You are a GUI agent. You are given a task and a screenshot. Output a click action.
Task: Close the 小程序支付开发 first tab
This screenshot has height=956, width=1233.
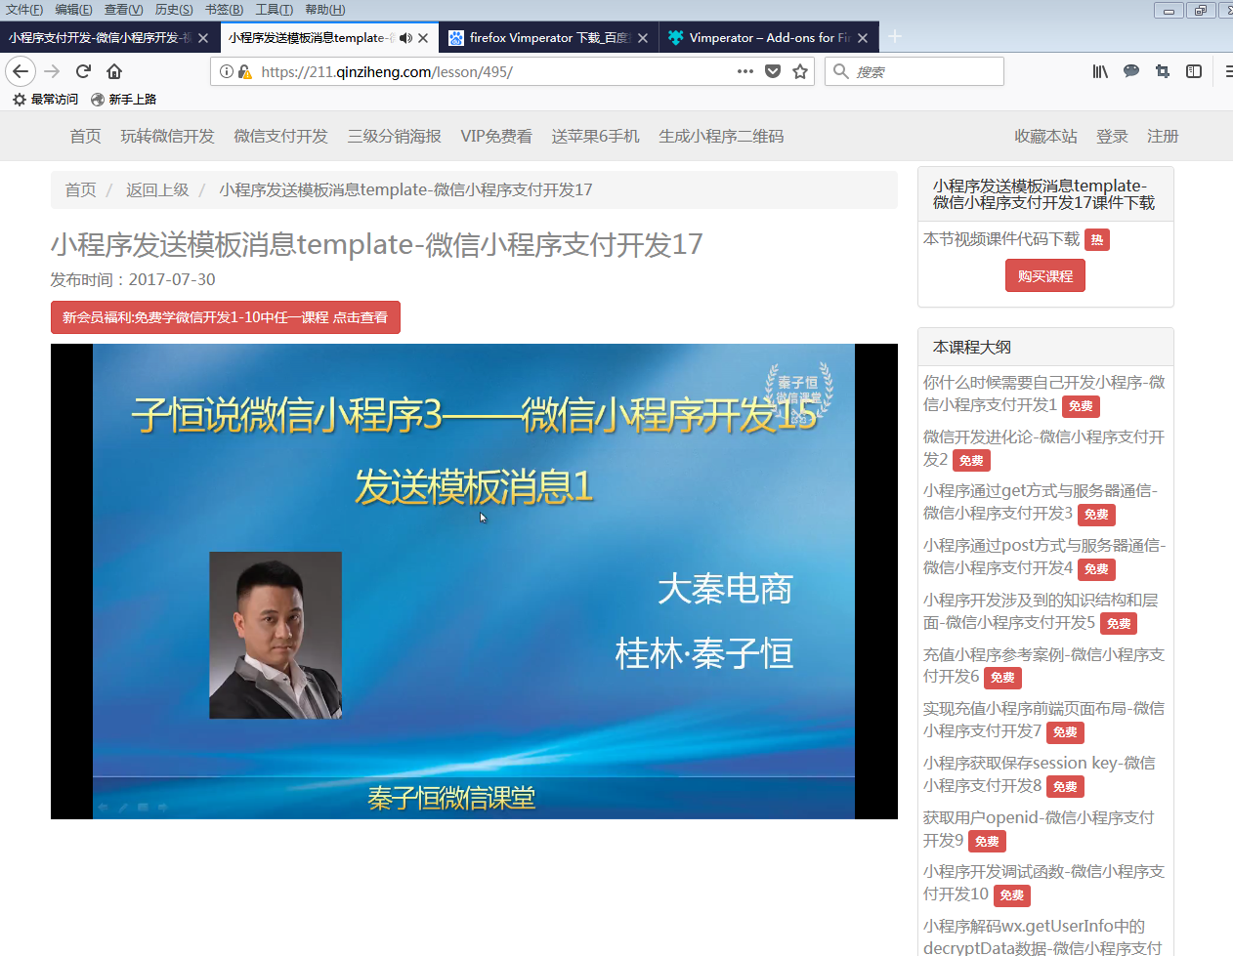point(203,38)
